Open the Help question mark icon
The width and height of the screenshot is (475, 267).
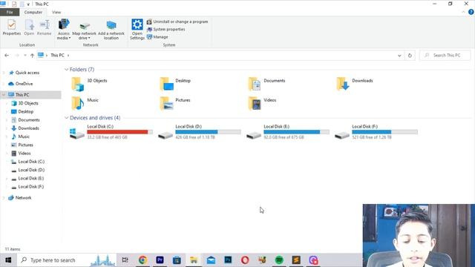click(x=471, y=12)
